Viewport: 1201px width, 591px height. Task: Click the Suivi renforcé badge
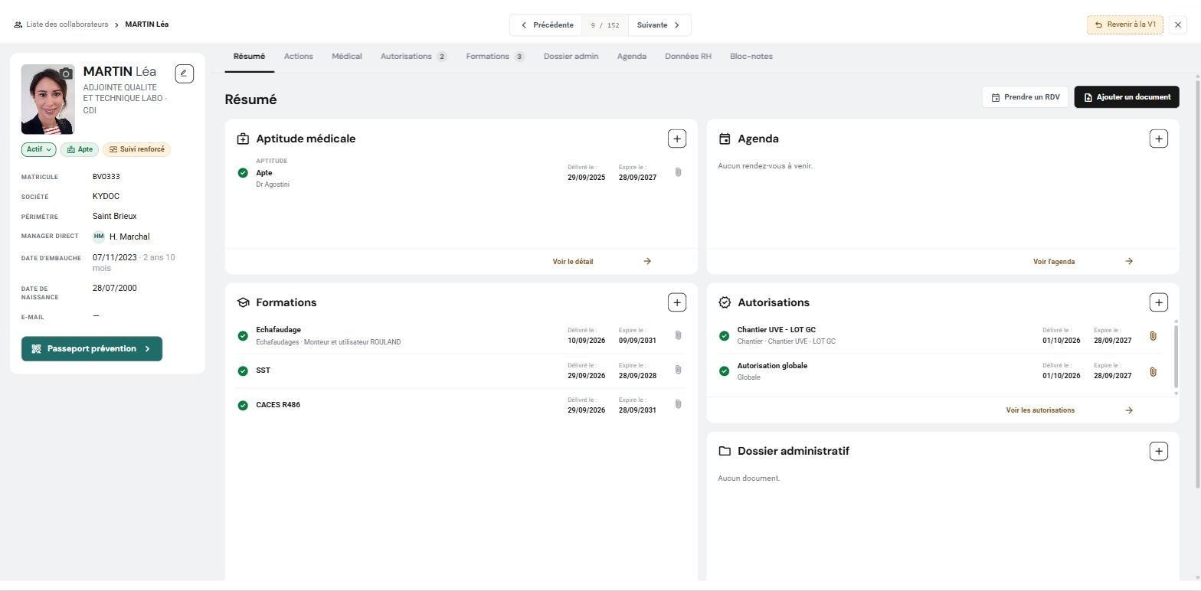point(137,149)
